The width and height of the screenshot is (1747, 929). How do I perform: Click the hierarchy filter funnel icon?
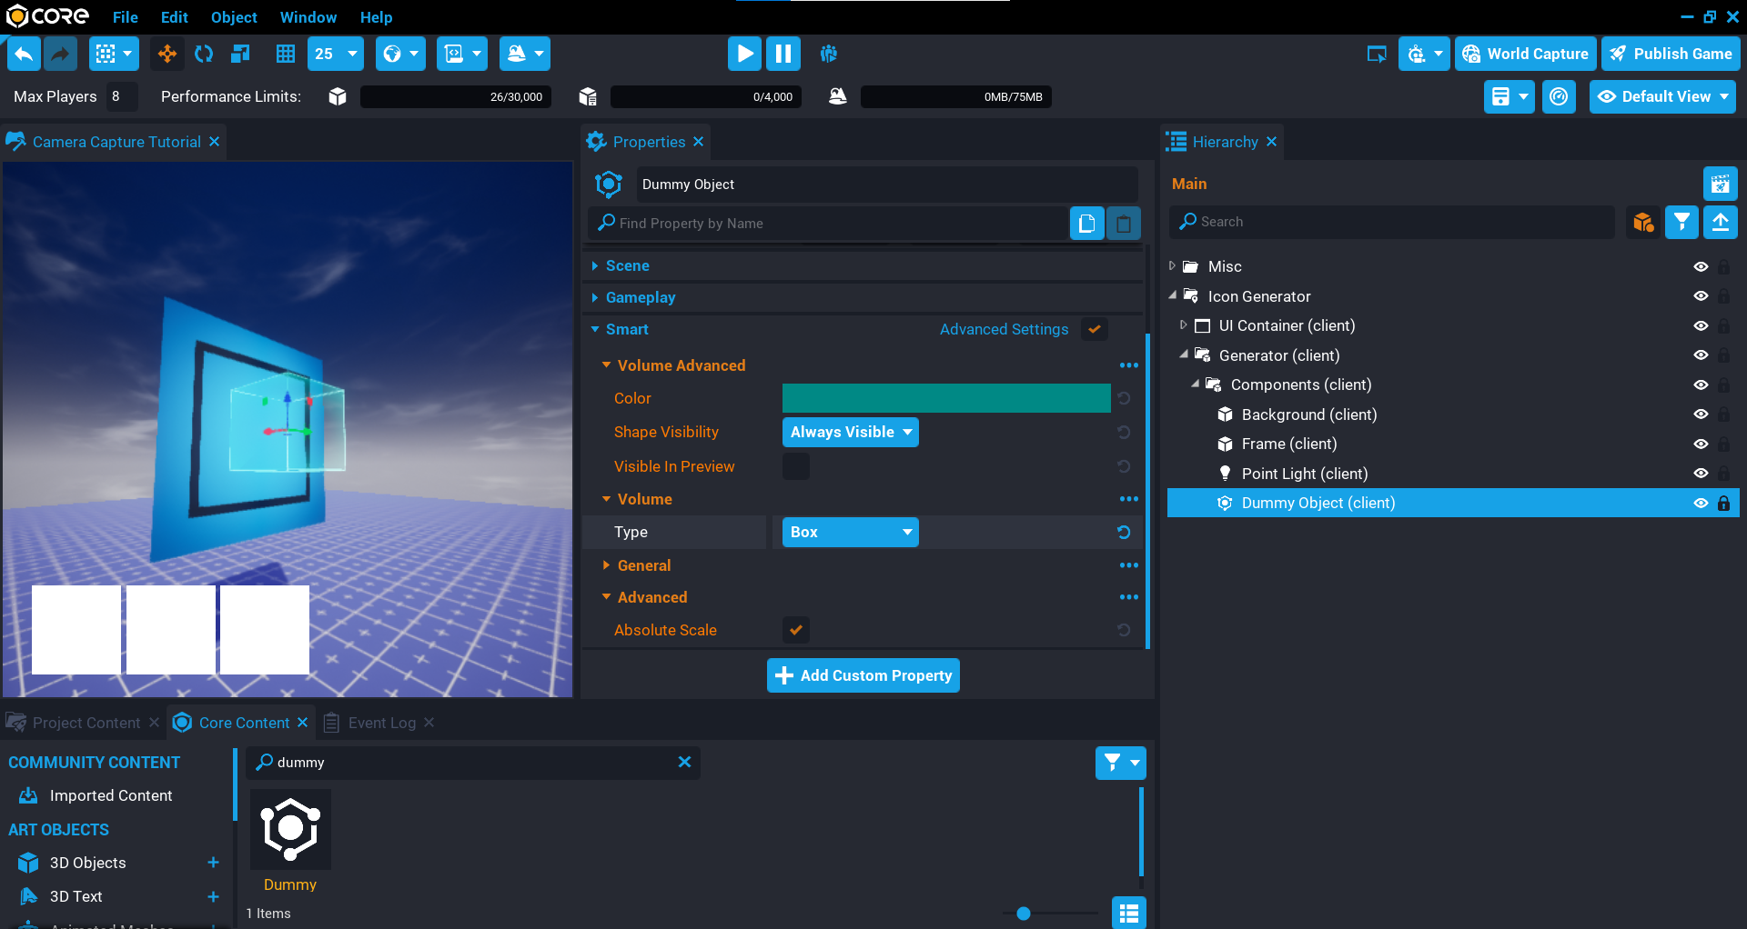pyautogui.click(x=1681, y=222)
